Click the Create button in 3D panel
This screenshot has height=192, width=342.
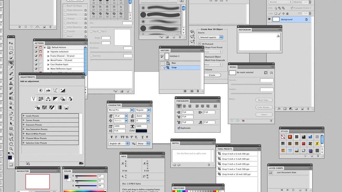tap(212, 75)
